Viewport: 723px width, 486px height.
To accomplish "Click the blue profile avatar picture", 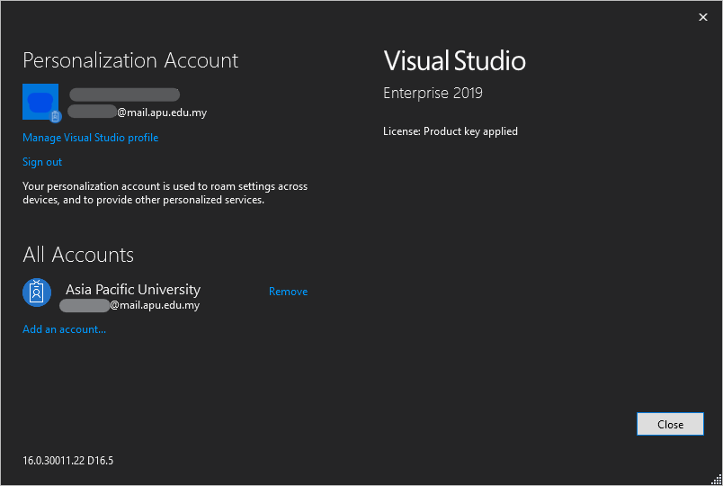I will click(x=40, y=102).
